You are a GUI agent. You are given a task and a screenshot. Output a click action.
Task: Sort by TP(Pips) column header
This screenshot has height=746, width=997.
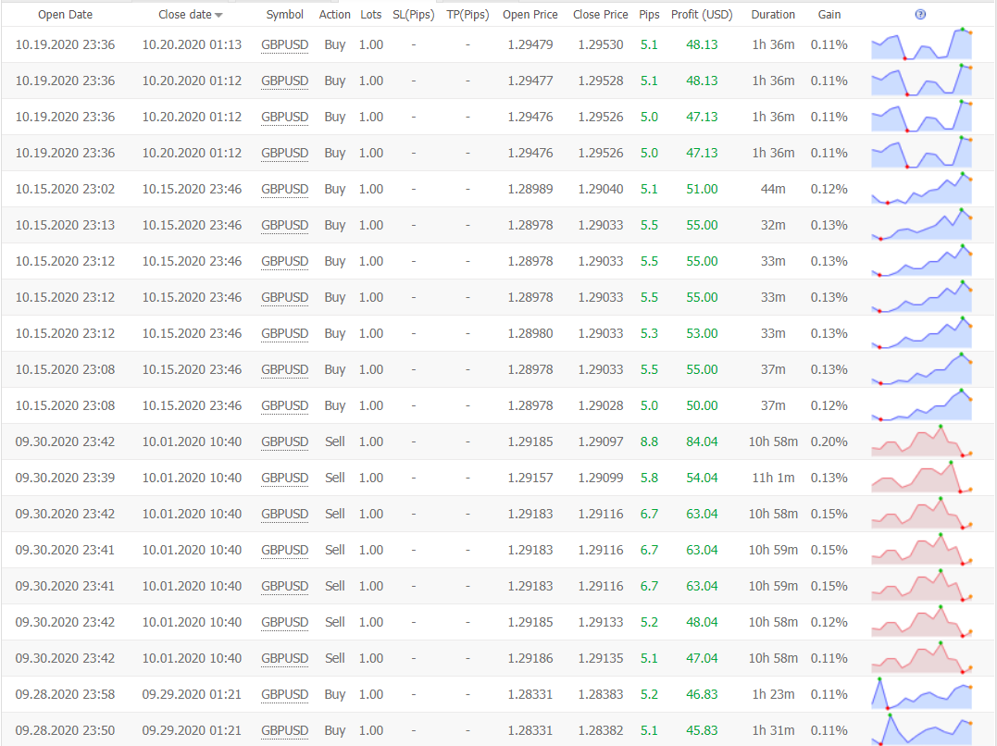467,15
